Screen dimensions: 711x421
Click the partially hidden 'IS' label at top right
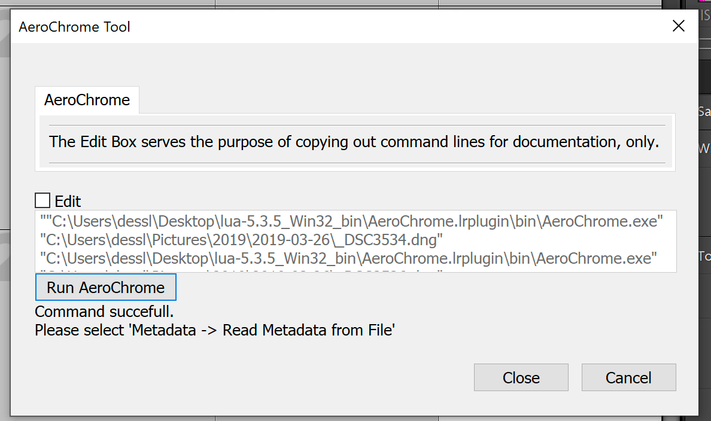[x=705, y=16]
